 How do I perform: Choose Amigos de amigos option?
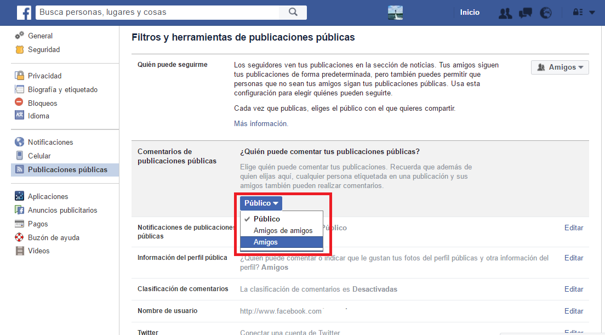tap(282, 230)
